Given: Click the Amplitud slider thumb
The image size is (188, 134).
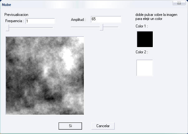Looking at the screenshot, I should point(101,27).
